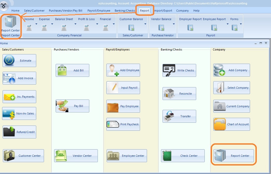This screenshot has width=271, height=174.
Task: Click the Vendor Center button
Action: pyautogui.click(x=76, y=156)
